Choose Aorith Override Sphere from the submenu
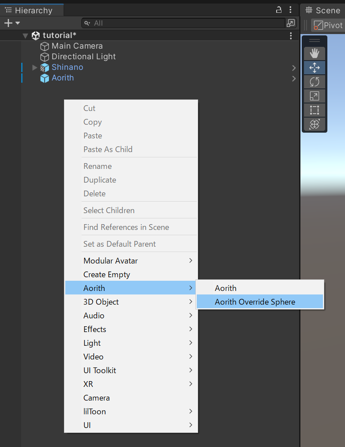345x447 pixels. click(x=255, y=302)
